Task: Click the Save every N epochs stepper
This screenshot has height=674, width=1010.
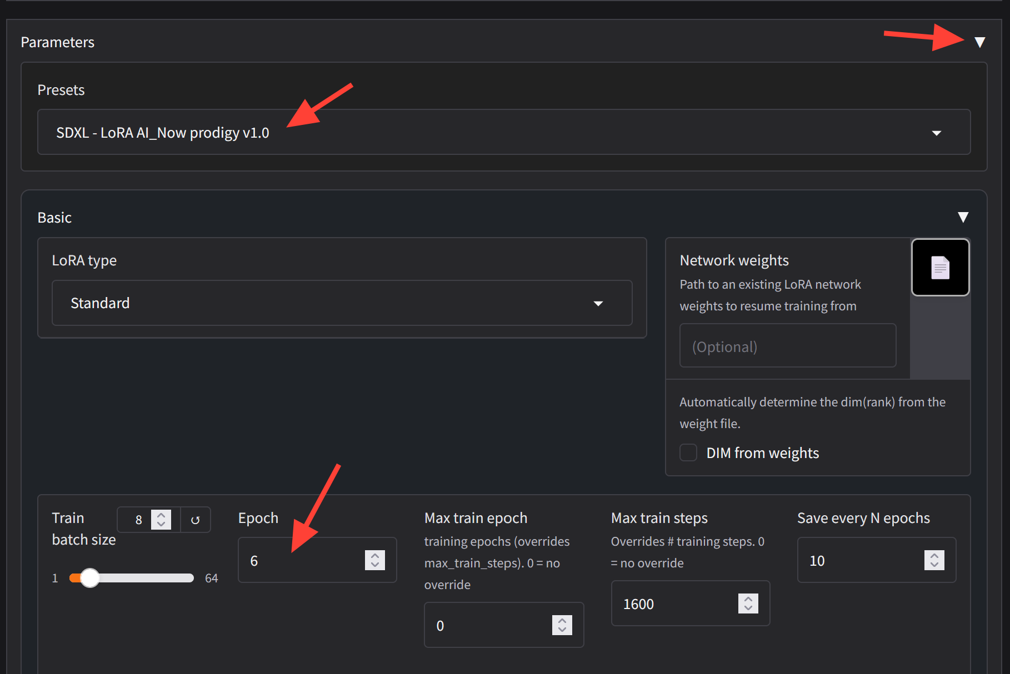Action: click(x=934, y=560)
